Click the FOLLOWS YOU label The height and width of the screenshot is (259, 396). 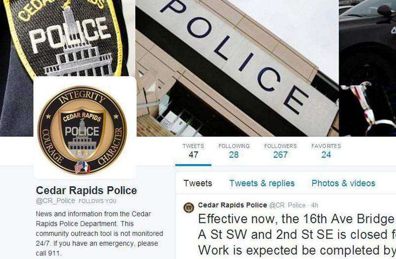98,201
